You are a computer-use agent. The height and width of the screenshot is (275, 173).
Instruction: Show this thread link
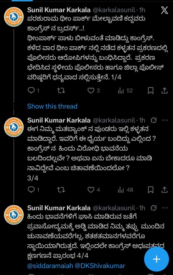[x=52, y=106]
